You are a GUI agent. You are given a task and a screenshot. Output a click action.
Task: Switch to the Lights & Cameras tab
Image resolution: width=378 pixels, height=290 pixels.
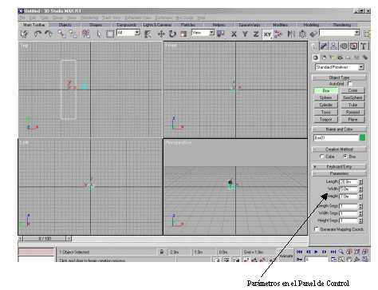click(157, 25)
